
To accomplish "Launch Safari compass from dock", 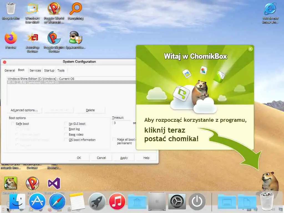I will pos(57,201).
